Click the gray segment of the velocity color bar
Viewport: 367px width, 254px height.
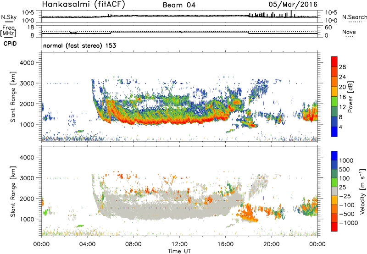[334, 191]
